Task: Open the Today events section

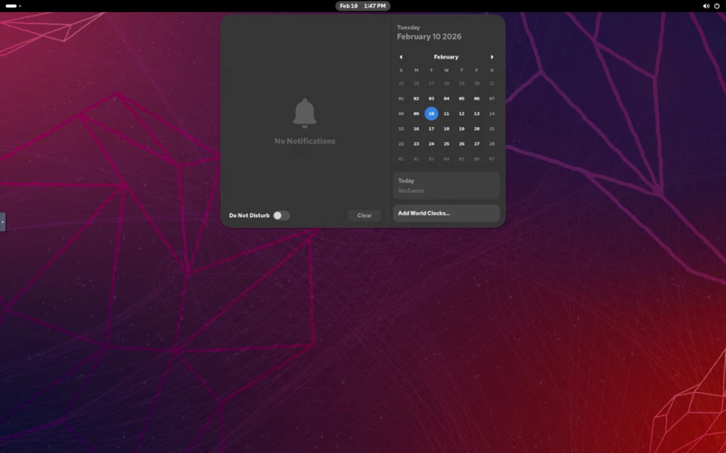Action: [x=446, y=185]
